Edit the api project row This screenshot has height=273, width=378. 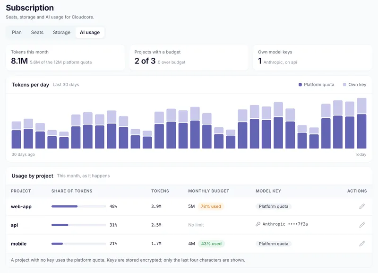[362, 225]
